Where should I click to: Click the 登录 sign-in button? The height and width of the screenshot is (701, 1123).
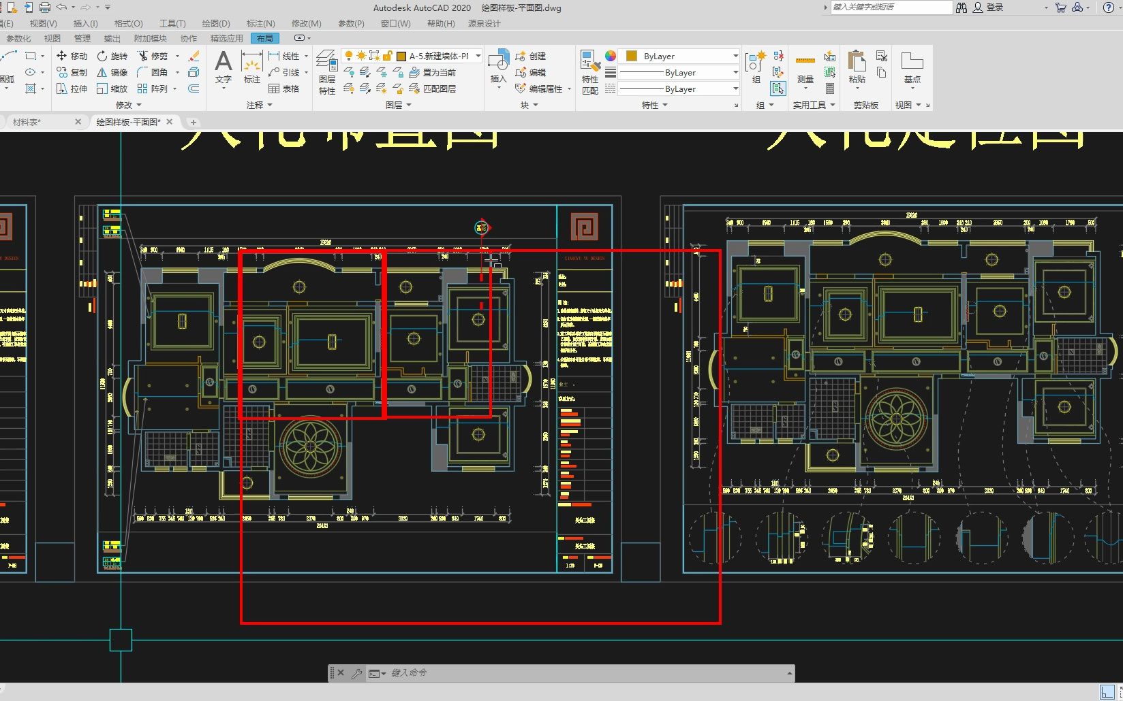click(x=988, y=7)
